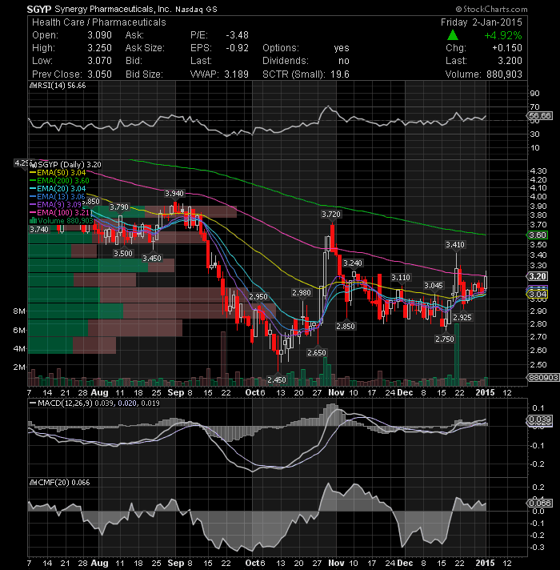
Task: Click the volume bars icon in legend
Action: [x=33, y=221]
